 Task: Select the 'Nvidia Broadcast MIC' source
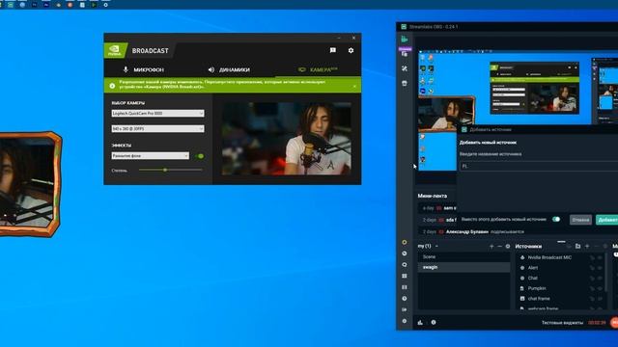[x=549, y=257]
